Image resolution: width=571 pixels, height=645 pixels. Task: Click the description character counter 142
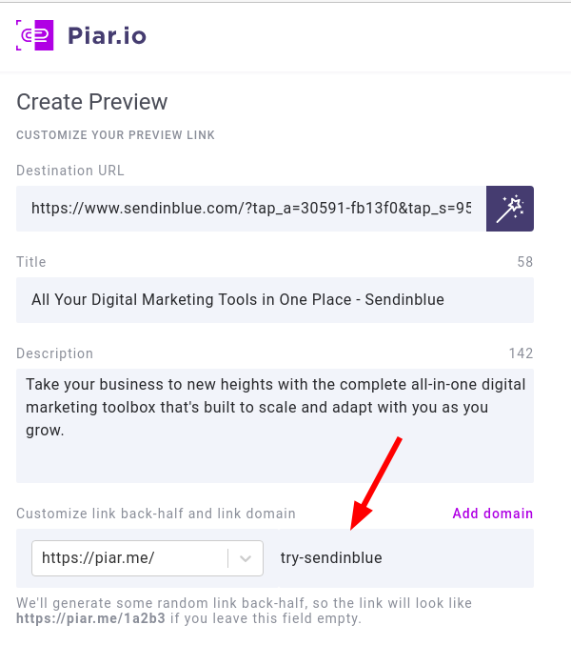point(521,353)
